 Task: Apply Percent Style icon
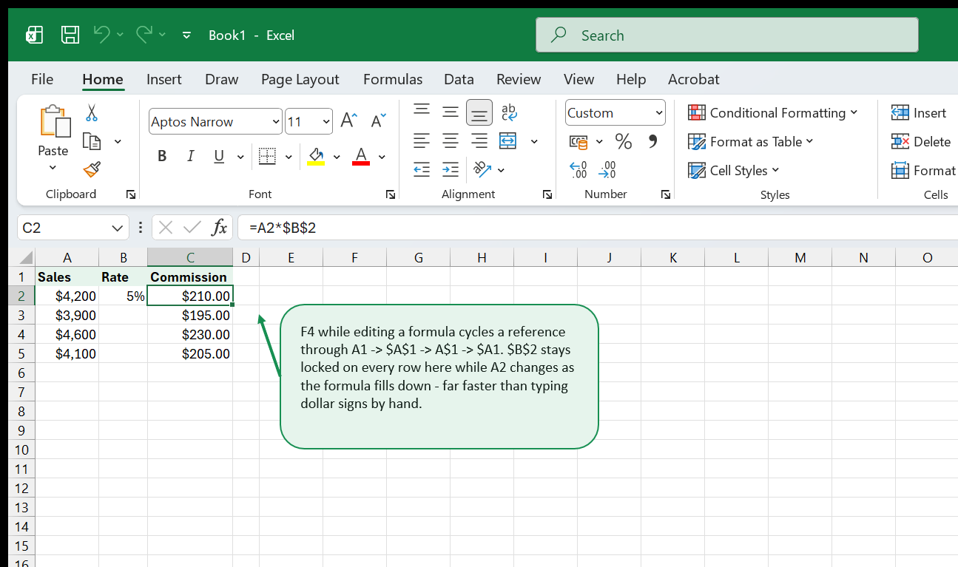coord(624,141)
